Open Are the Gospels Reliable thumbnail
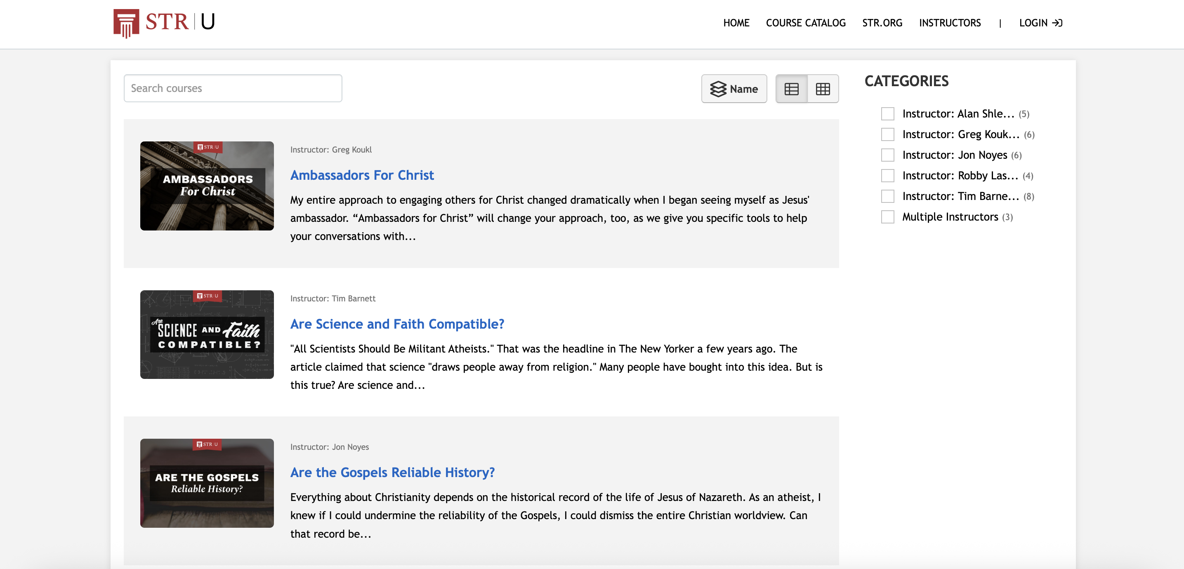 point(207,483)
